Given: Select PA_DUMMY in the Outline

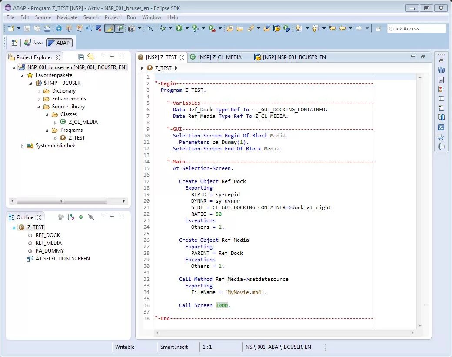Looking at the screenshot, I should pyautogui.click(x=50, y=251).
